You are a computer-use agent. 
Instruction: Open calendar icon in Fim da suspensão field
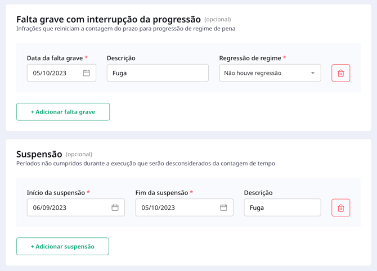point(223,207)
